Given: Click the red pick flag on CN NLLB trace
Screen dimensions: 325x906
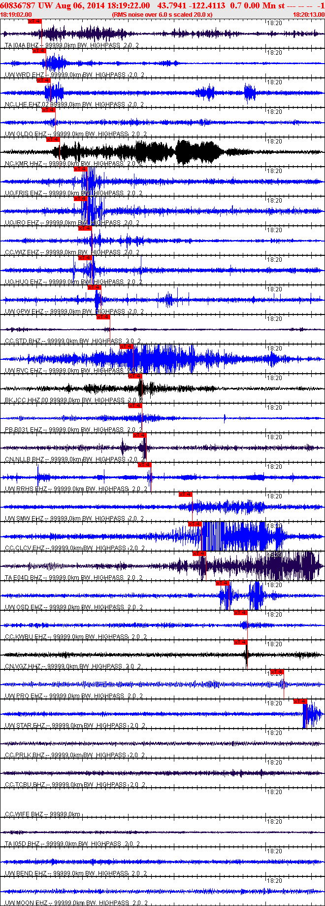Looking at the screenshot, I should coord(140,435).
